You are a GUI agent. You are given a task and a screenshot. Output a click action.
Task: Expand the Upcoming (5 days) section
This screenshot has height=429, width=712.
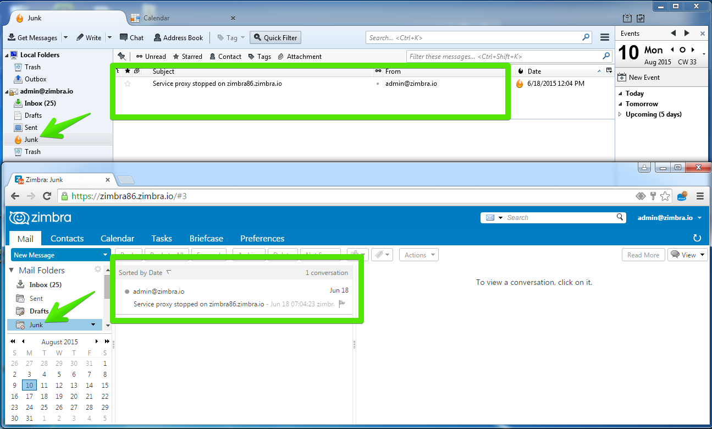pos(621,114)
